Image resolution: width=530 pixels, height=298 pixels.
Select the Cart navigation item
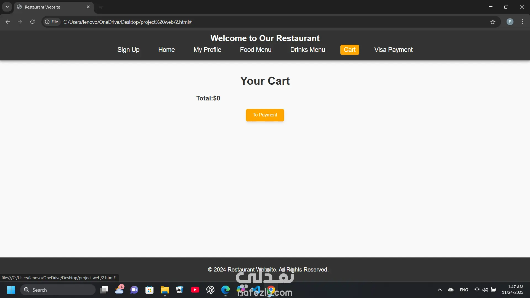point(349,50)
